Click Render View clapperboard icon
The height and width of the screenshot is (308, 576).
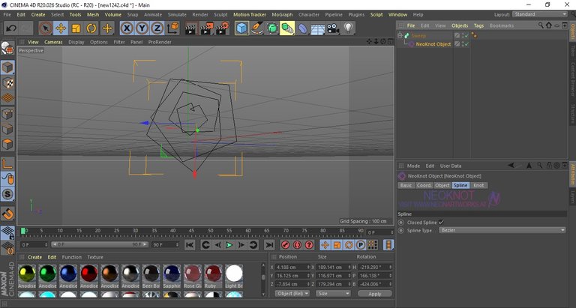click(x=190, y=28)
